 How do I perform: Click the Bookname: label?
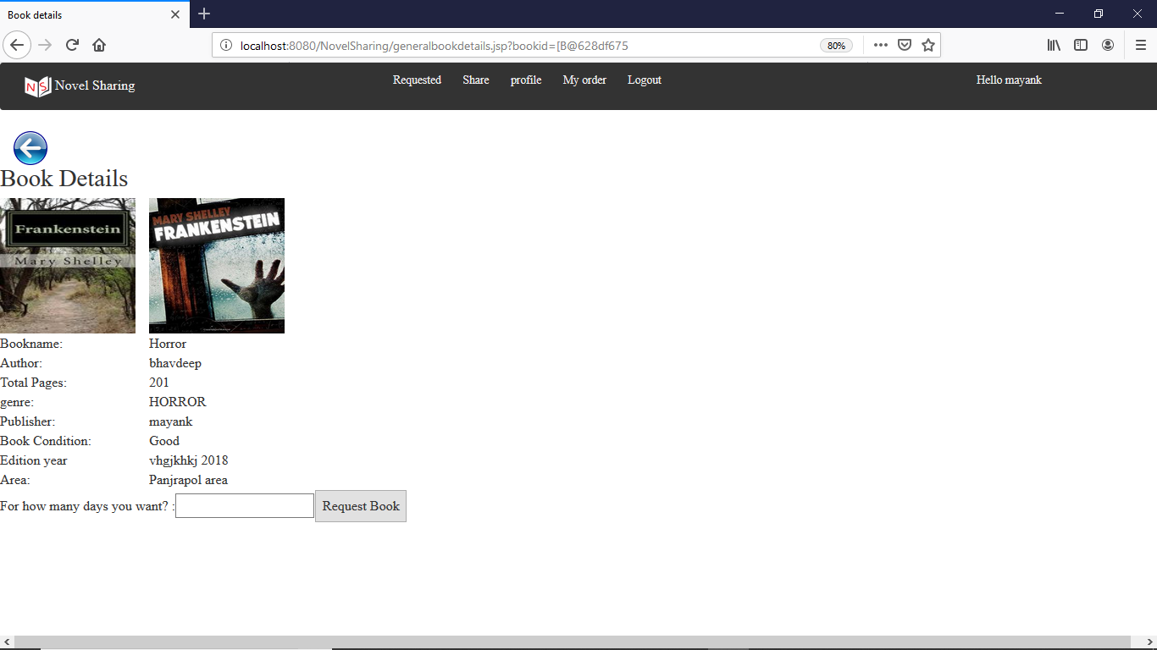[31, 344]
